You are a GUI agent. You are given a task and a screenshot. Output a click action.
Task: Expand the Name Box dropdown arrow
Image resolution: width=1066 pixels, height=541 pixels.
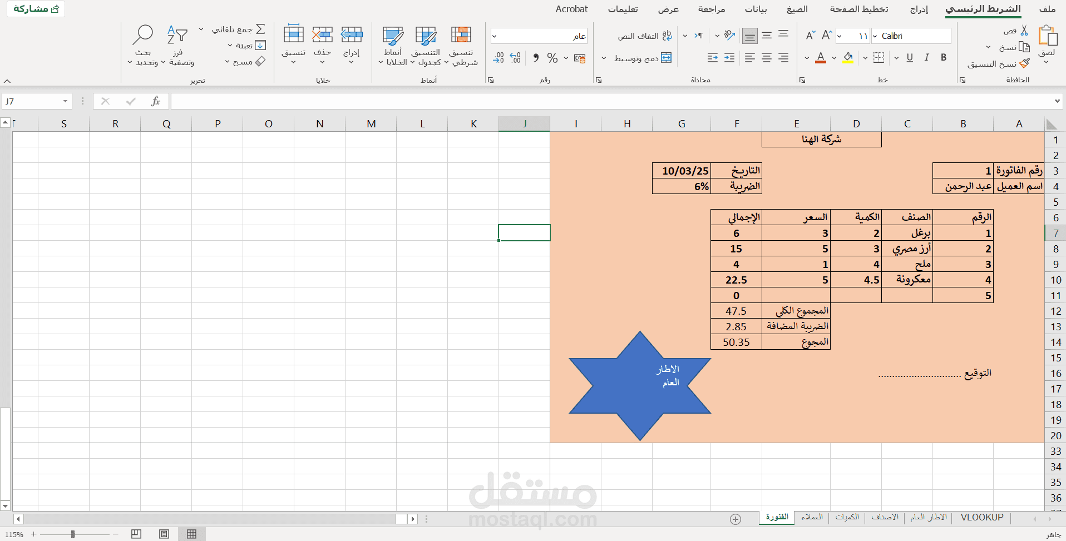tap(65, 101)
